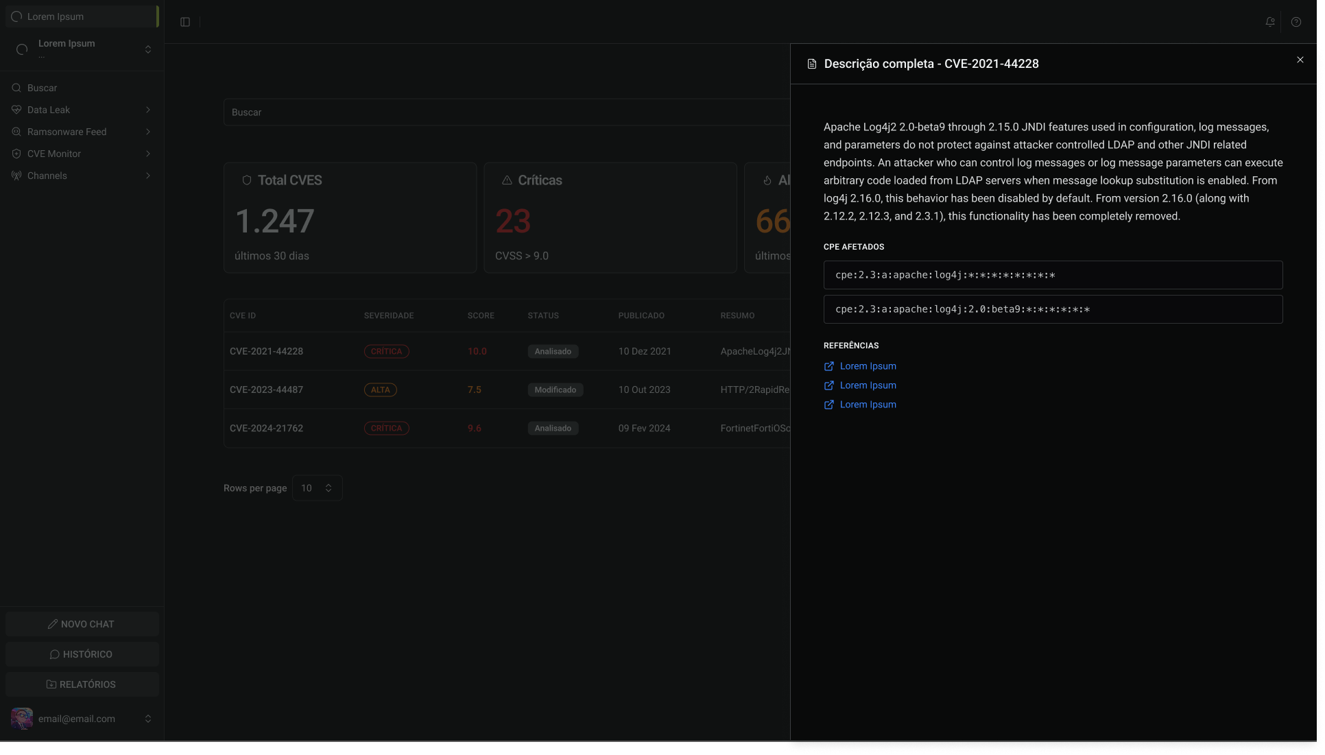This screenshot has height=755, width=1325.
Task: Click the Data Leak heart icon
Action: [x=16, y=110]
